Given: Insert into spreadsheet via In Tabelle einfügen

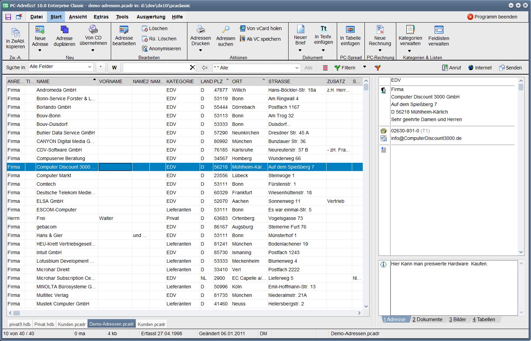Looking at the screenshot, I should (350, 36).
